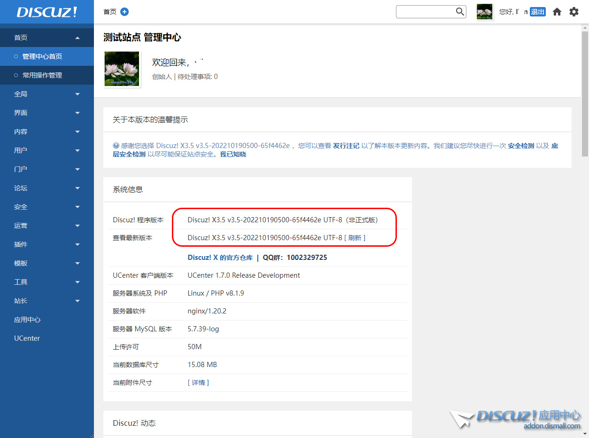Expand the 运营 sidebar menu
The height and width of the screenshot is (438, 589).
pos(47,226)
